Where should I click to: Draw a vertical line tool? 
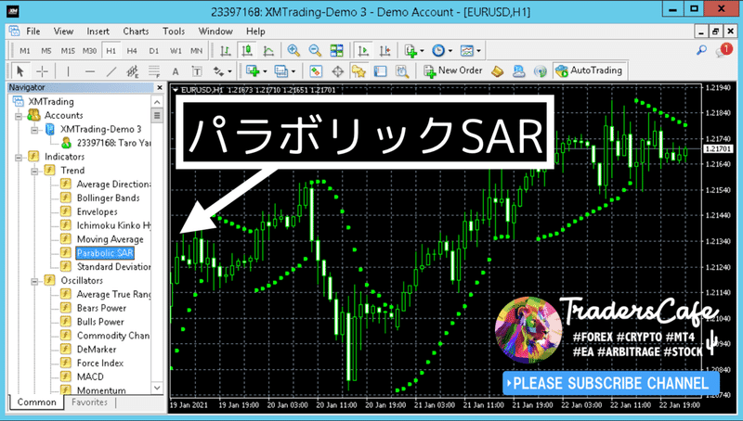coord(68,71)
